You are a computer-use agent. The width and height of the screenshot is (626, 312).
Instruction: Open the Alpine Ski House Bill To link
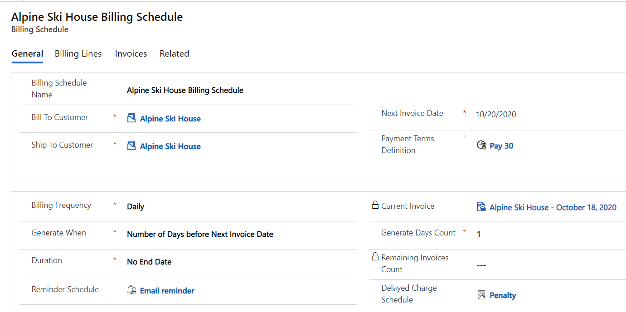pos(170,119)
